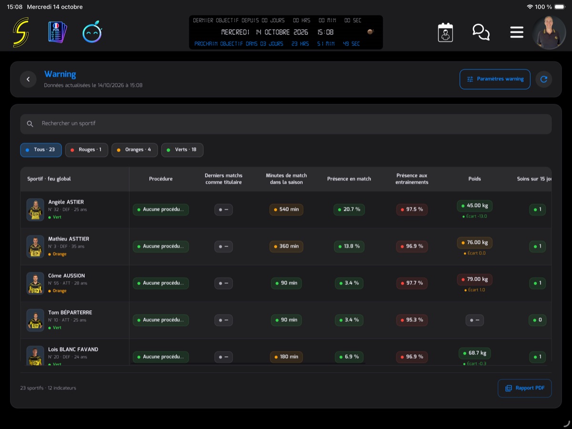The height and width of the screenshot is (429, 572).
Task: Click the Rapport PDF button
Action: pyautogui.click(x=524, y=388)
